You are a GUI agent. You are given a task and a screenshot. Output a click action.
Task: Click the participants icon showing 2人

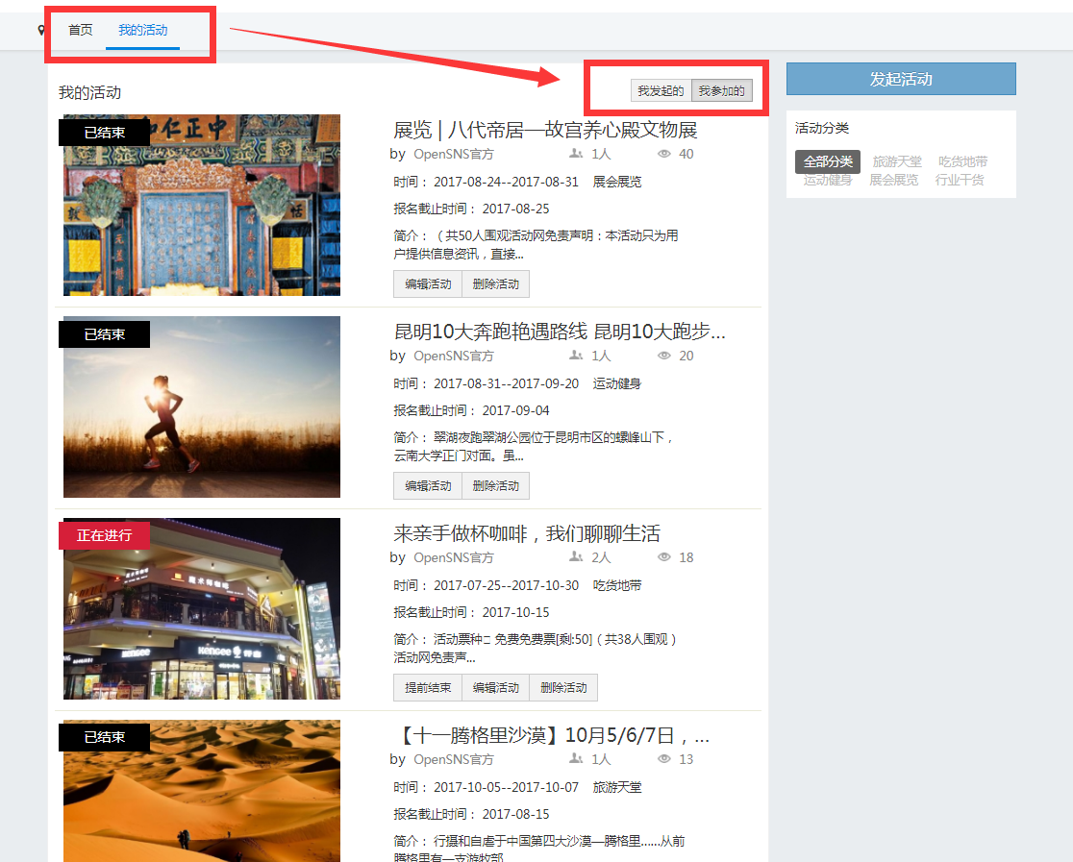tap(576, 557)
